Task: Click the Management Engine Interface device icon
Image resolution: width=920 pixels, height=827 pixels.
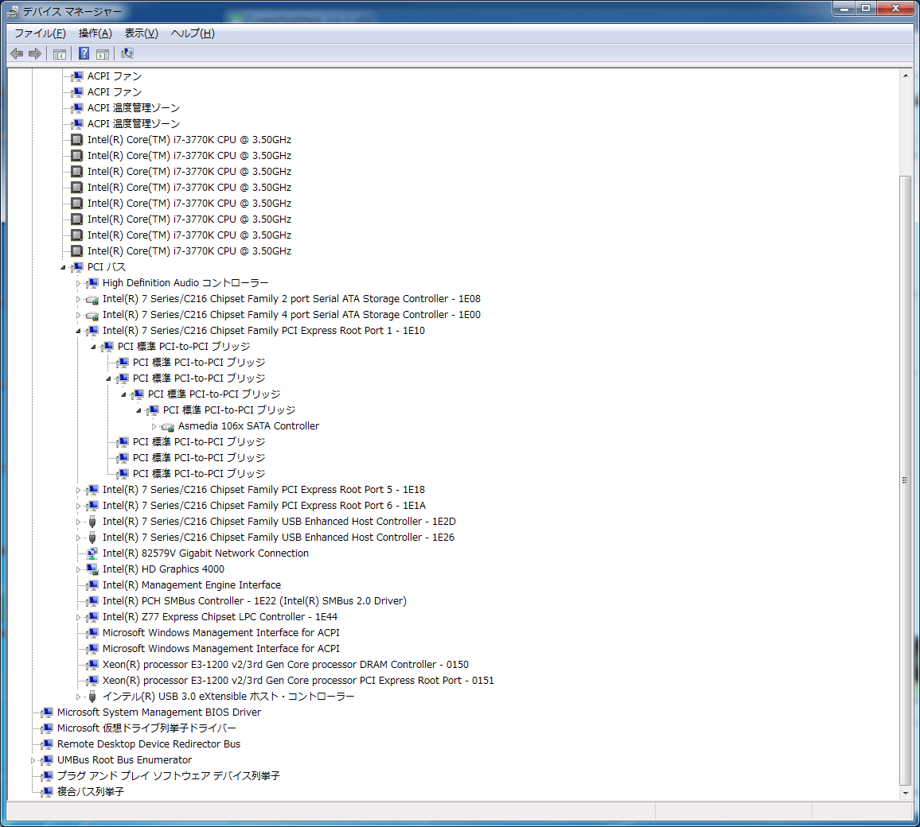Action: pos(92,585)
